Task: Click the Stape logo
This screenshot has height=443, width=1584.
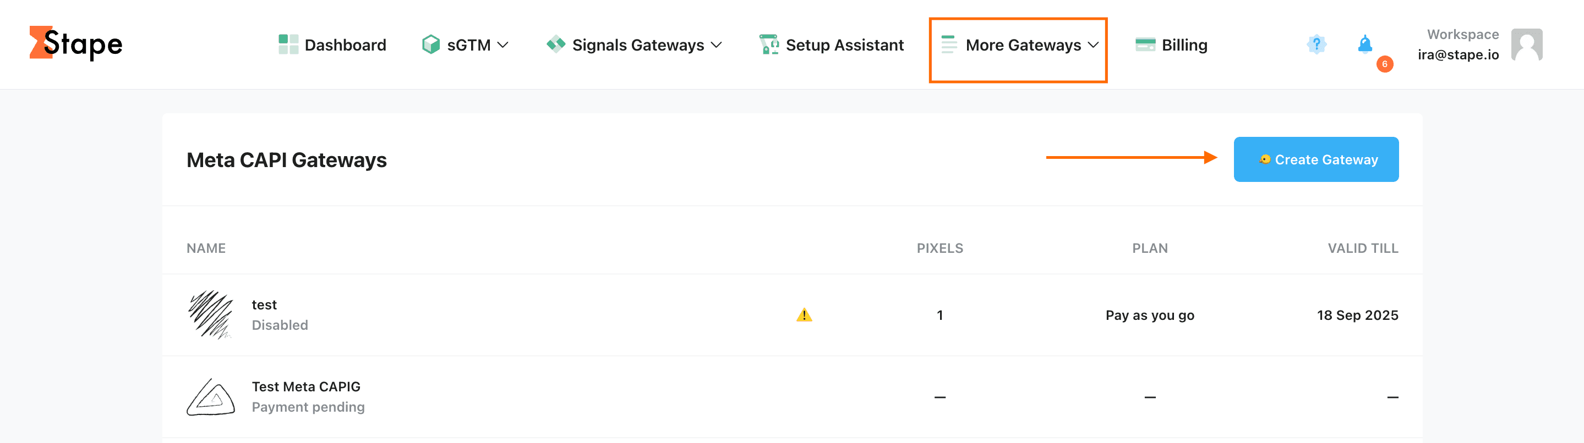Action: click(75, 43)
